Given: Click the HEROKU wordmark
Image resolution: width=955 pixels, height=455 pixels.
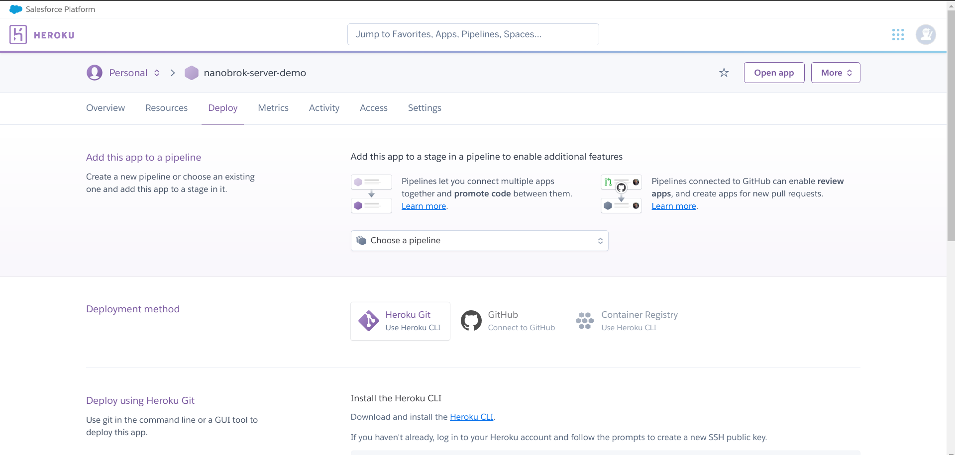Looking at the screenshot, I should click(x=54, y=35).
